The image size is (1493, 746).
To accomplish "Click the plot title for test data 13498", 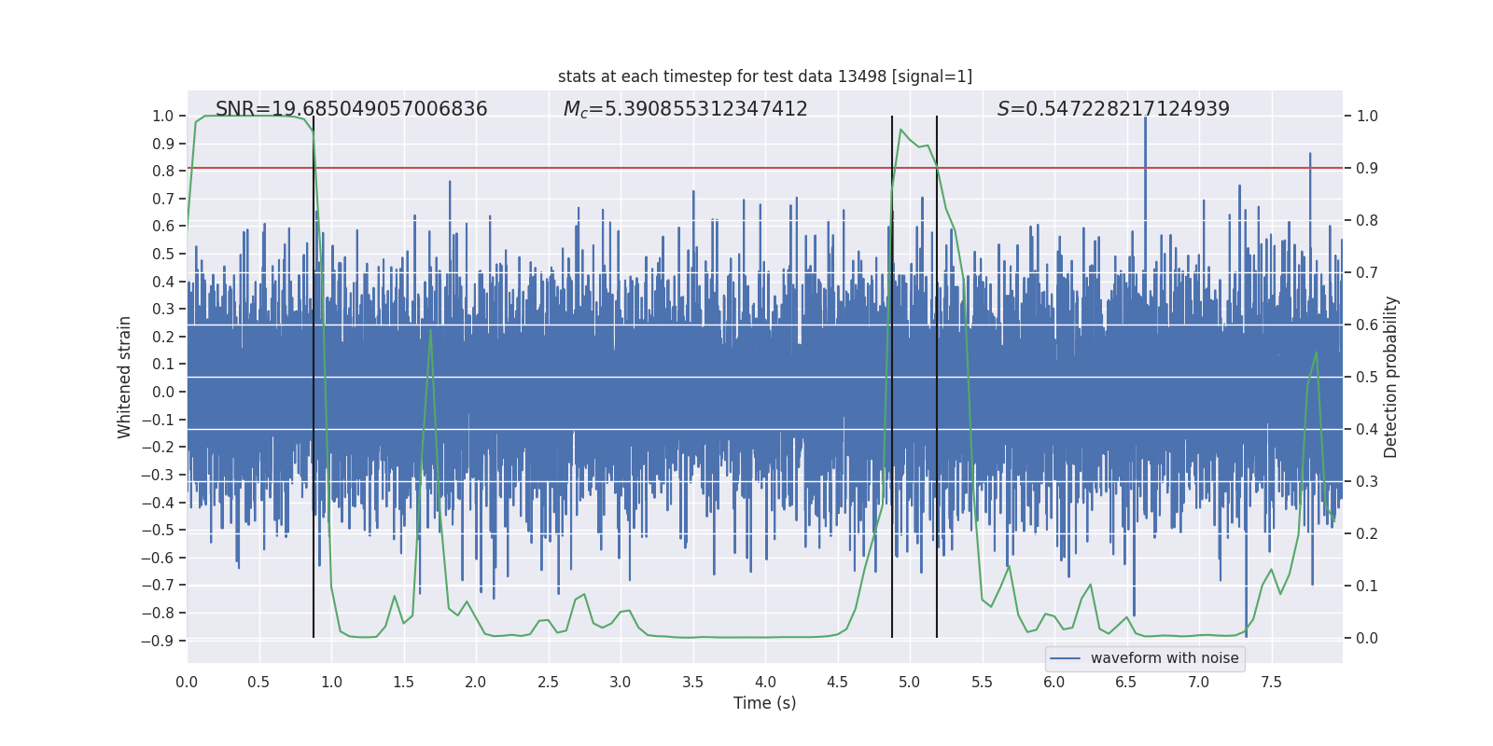I will pyautogui.click(x=764, y=76).
